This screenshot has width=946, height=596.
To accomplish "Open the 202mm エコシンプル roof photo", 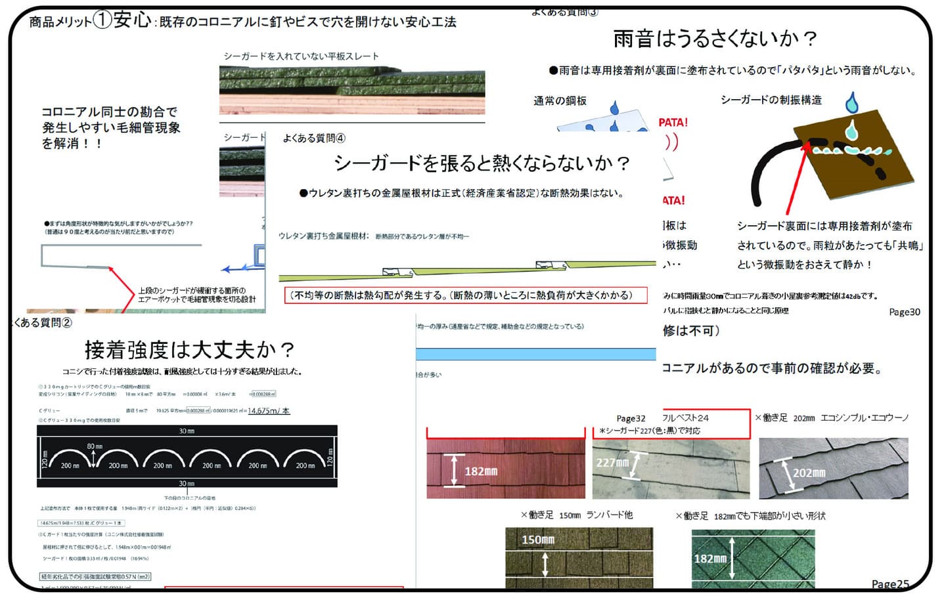I will point(833,469).
